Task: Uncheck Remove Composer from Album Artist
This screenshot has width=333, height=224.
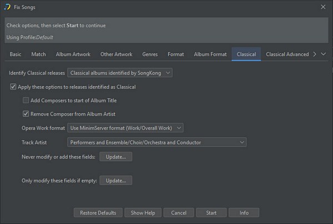Action: [26, 114]
